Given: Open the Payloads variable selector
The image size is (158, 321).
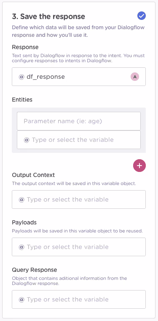Looking at the screenshot, I should (x=79, y=247).
